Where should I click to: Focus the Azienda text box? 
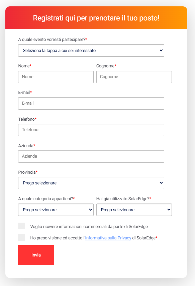91,156
